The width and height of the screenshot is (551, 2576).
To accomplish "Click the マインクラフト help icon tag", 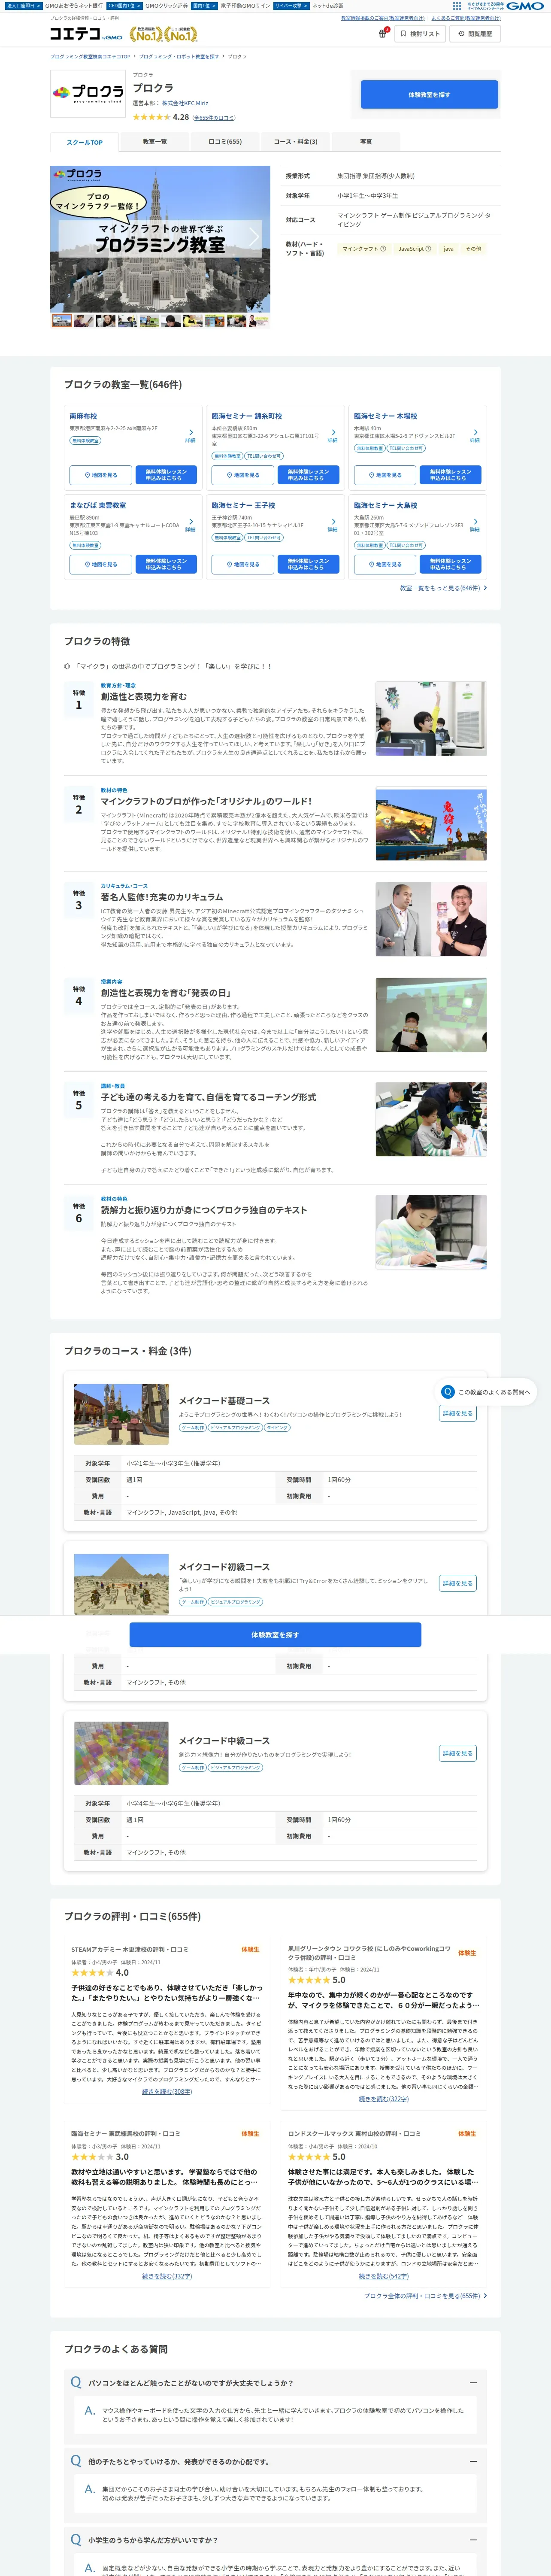I will click(x=364, y=249).
